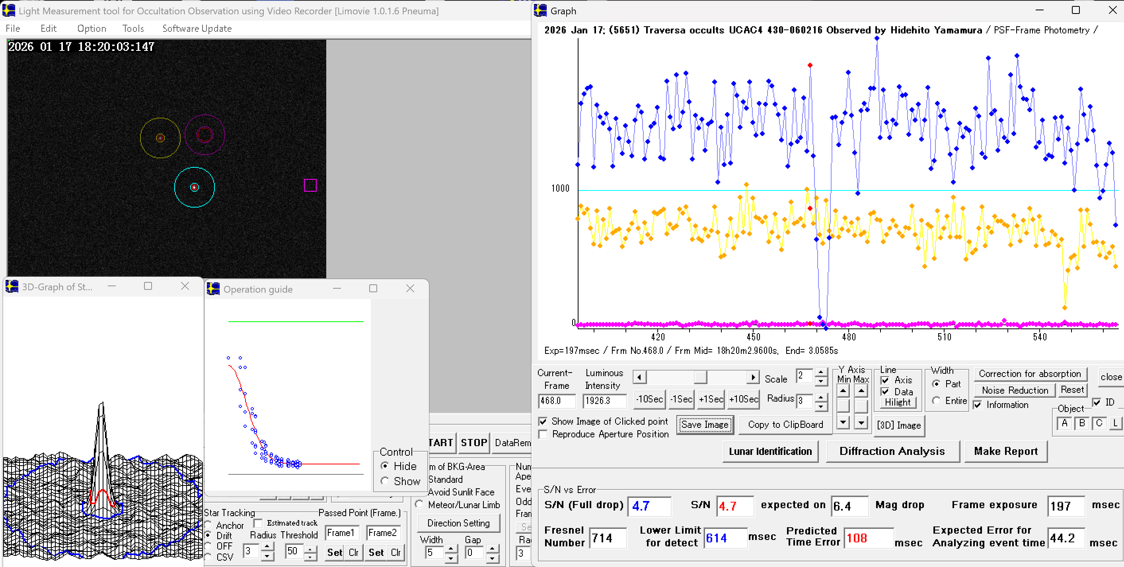Click the Current-Frame input field
The width and height of the screenshot is (1124, 567).
click(x=556, y=400)
